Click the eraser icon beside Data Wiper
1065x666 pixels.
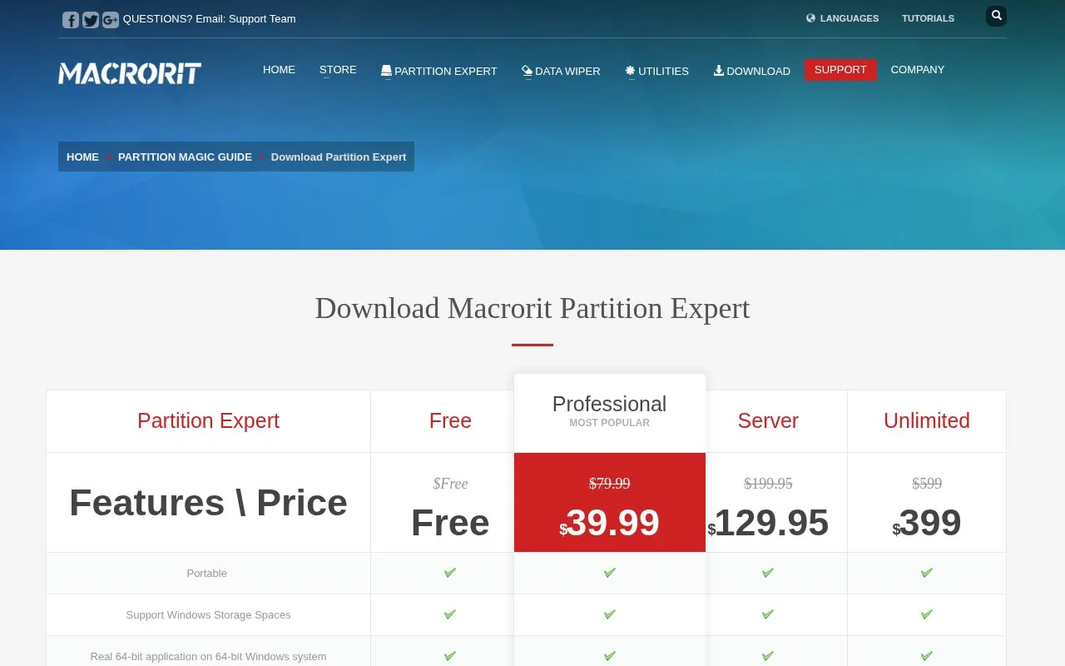point(527,71)
